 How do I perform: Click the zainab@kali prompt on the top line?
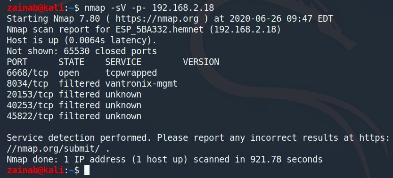35,8
